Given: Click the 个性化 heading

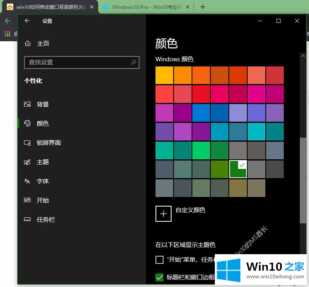Looking at the screenshot, I should [33, 81].
